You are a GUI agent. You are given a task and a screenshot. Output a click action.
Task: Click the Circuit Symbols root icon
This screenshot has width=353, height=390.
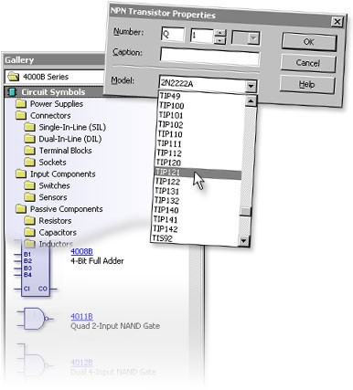(x=12, y=91)
